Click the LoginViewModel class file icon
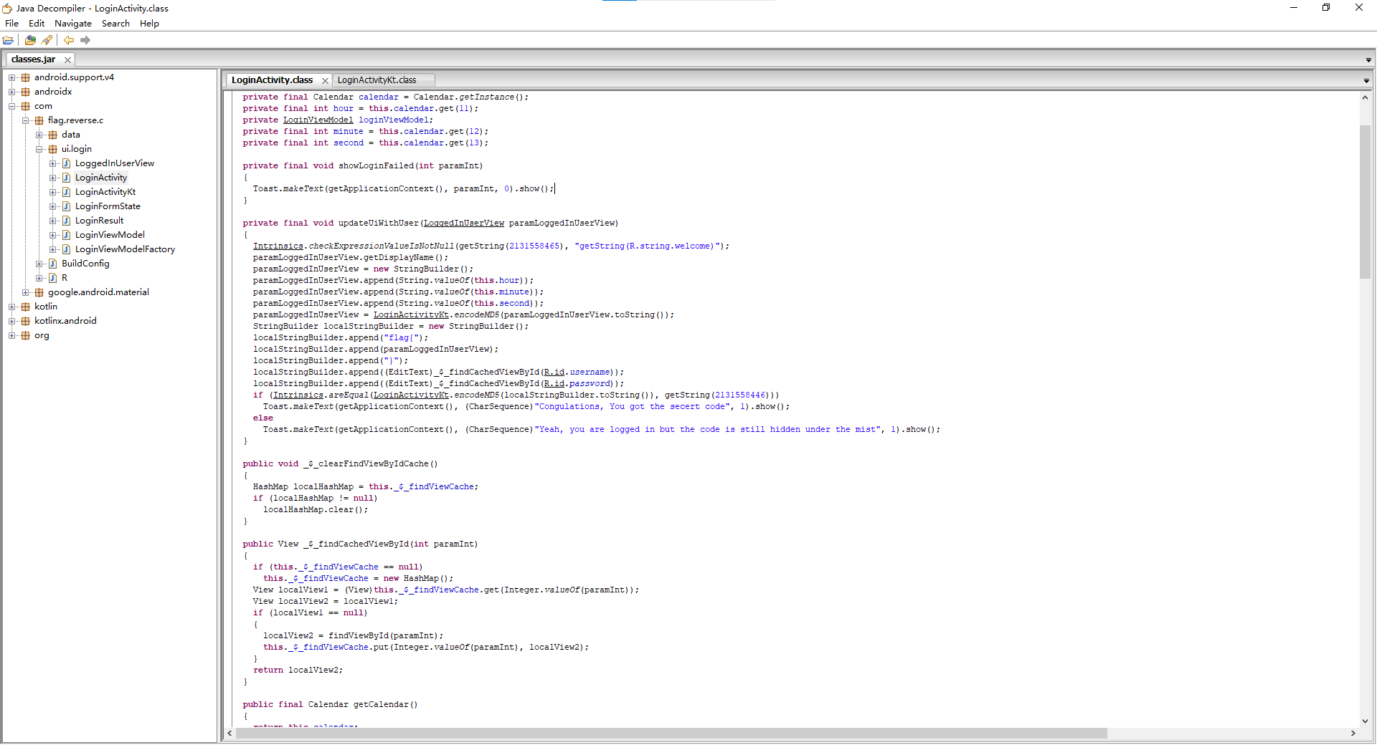 point(66,235)
